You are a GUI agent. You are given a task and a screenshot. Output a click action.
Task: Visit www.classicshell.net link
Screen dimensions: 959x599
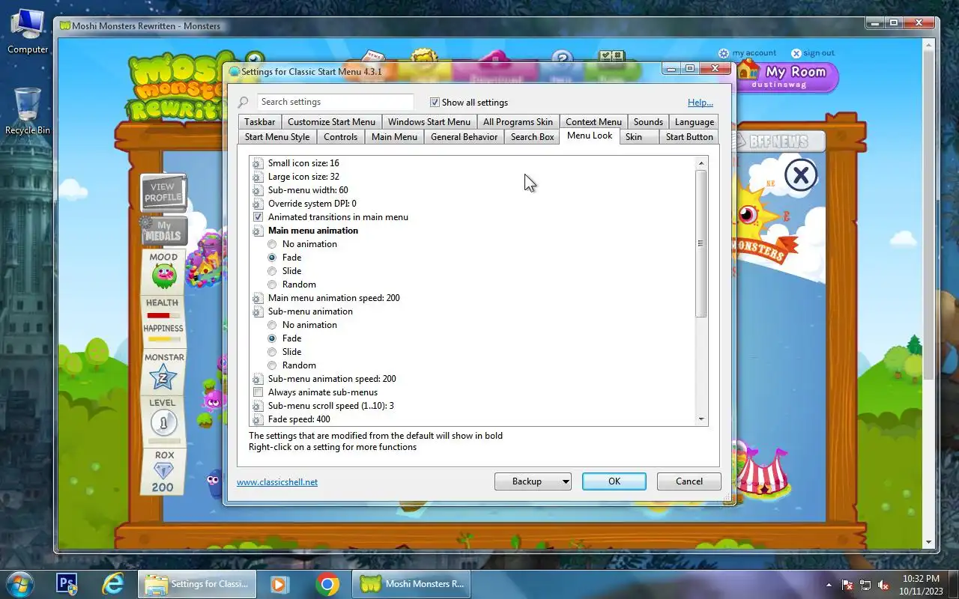(277, 482)
